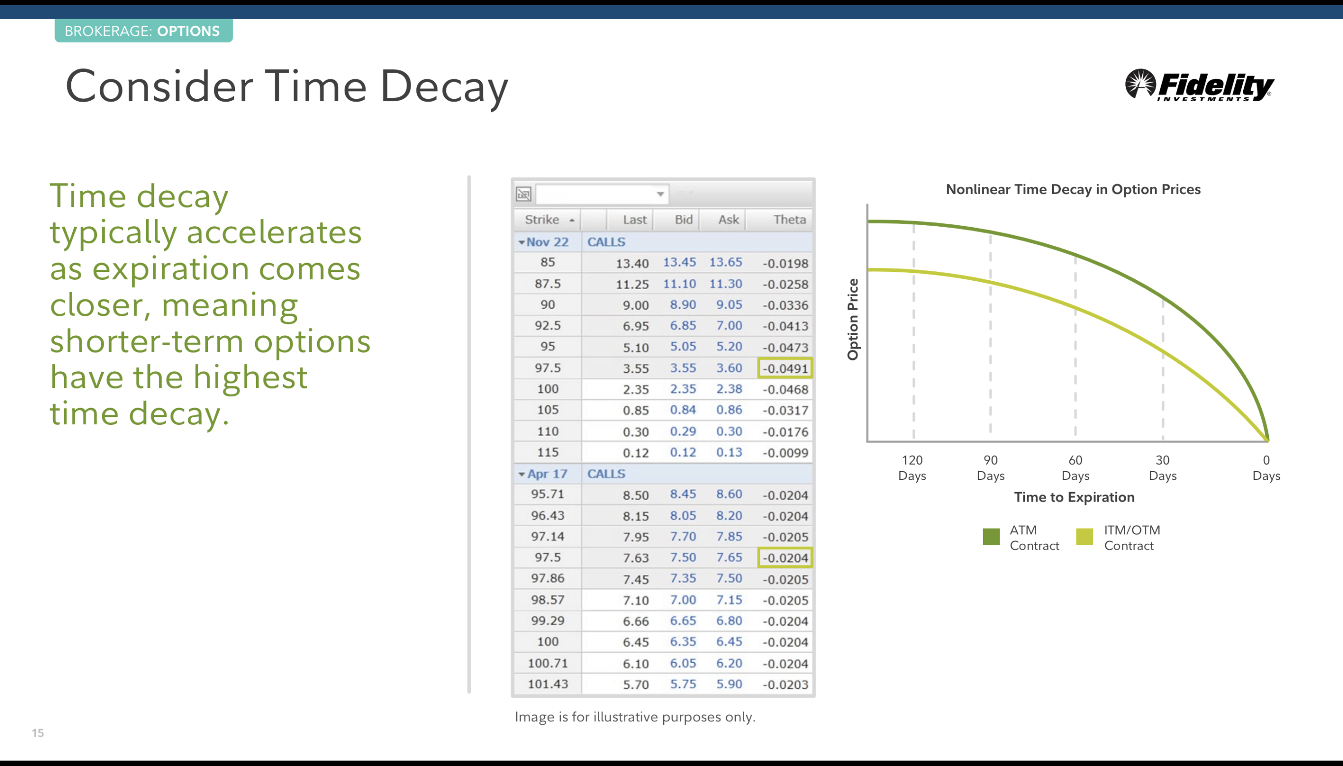
Task: Select highlighted theta value -0.0491
Action: 785,368
